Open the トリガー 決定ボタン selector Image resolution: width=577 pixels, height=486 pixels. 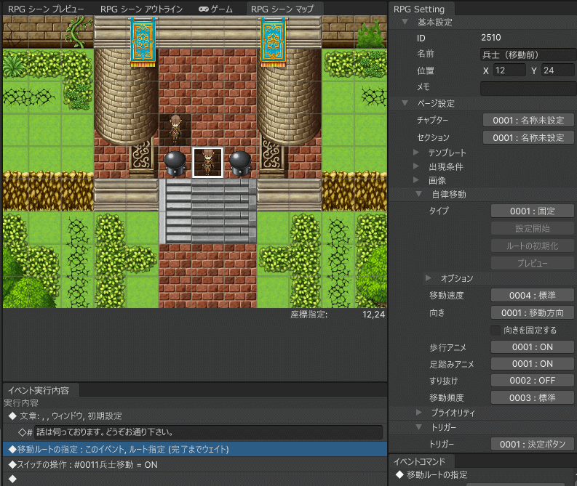533,444
